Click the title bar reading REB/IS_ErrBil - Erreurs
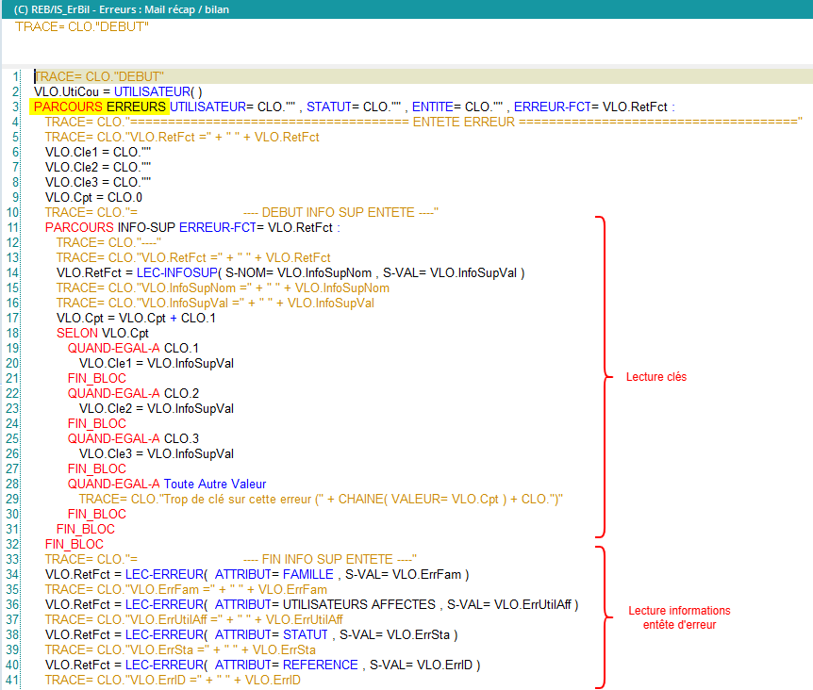The width and height of the screenshot is (813, 690). (123, 8)
